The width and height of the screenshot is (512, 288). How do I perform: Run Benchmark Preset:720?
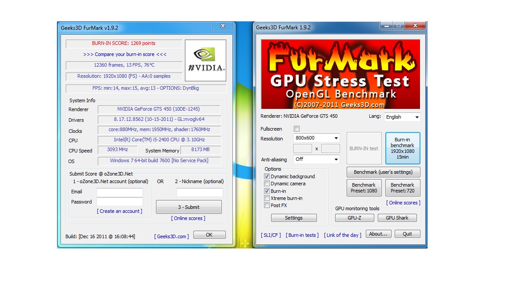tap(403, 188)
